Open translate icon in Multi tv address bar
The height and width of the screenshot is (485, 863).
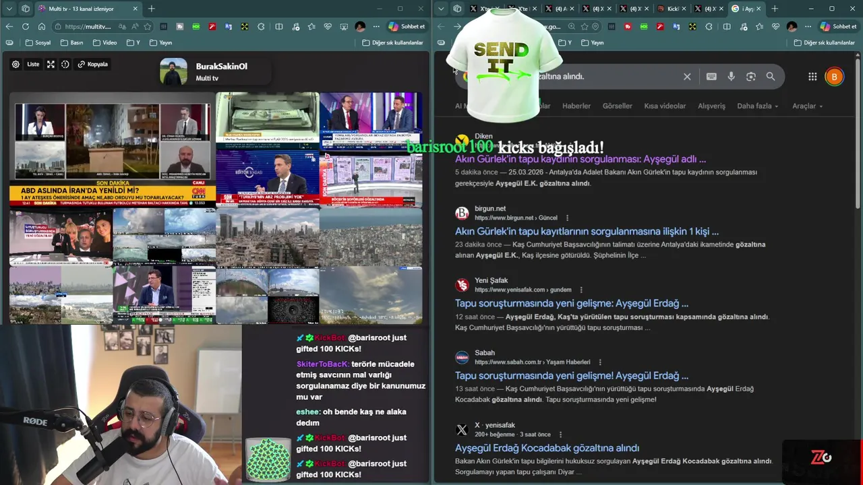click(122, 26)
